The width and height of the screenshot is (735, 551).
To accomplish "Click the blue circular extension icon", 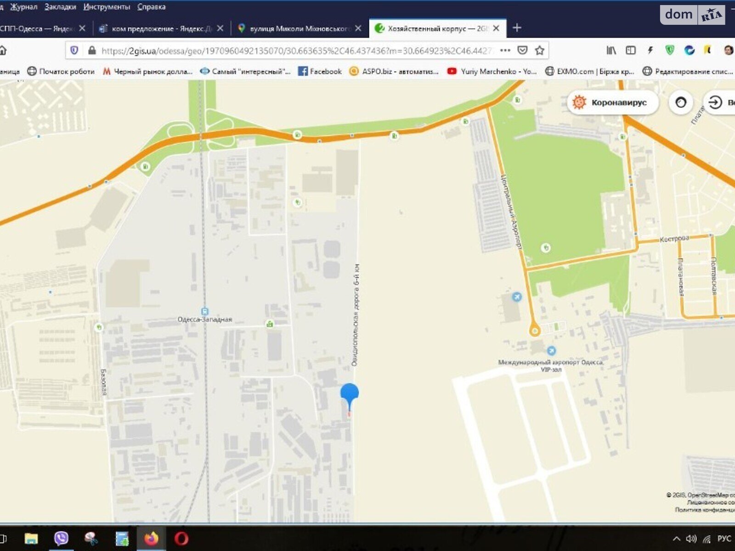I will (689, 51).
